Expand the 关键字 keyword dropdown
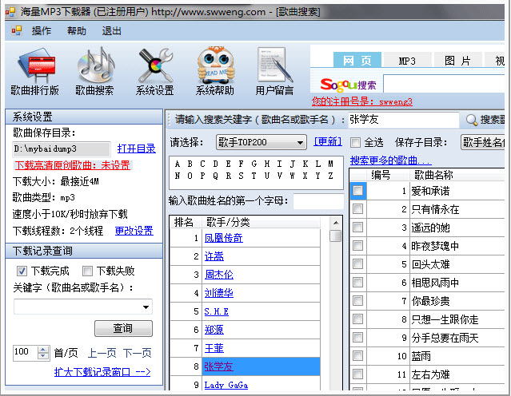 pos(146,307)
